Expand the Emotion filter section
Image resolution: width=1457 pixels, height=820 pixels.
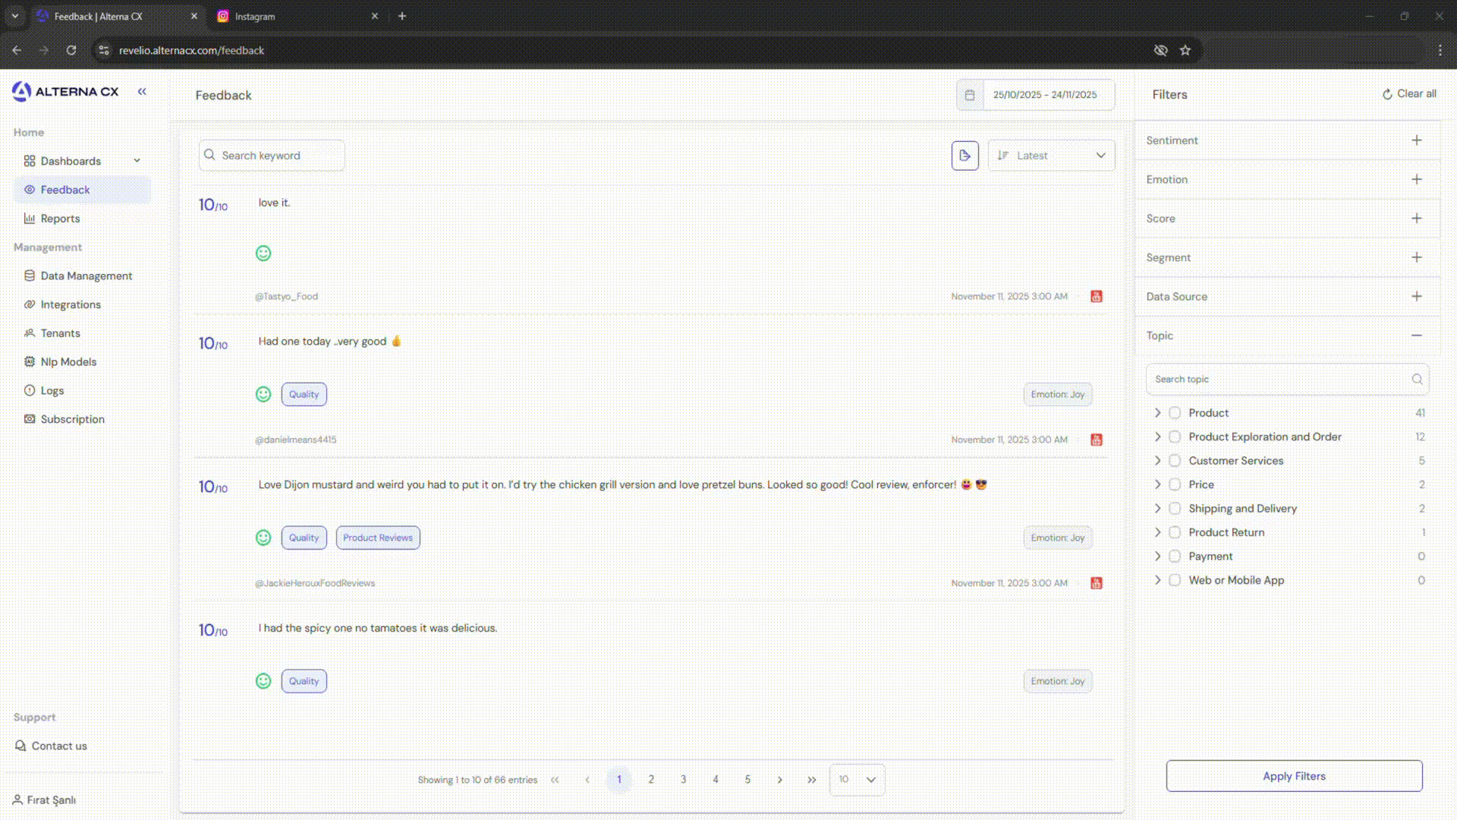[1416, 179]
